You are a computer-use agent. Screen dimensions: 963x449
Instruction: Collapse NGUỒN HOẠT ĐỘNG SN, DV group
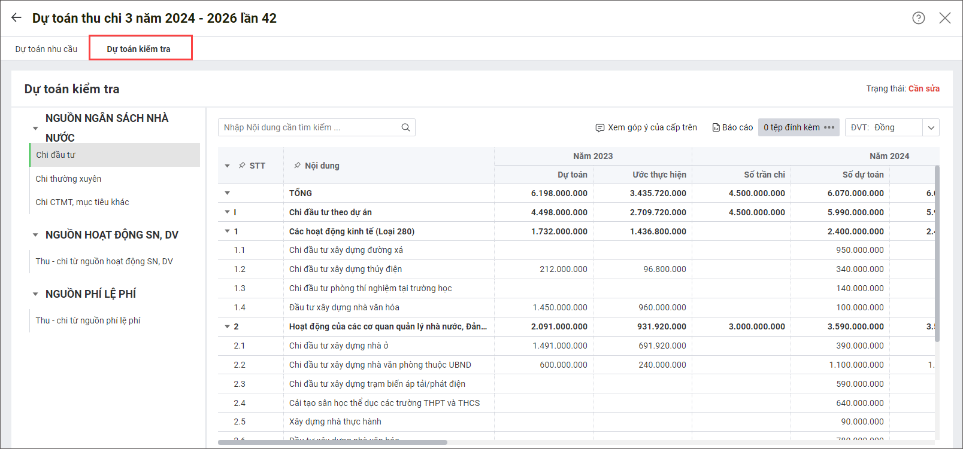point(35,235)
